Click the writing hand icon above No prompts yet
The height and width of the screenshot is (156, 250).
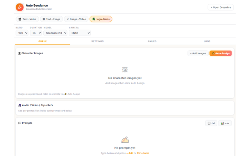point(125,140)
